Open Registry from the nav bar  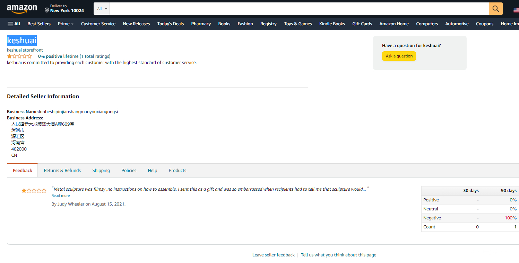(x=268, y=24)
